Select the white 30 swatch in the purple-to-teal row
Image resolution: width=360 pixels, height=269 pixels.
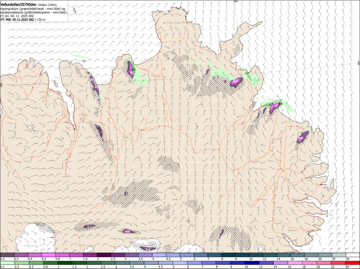click(x=353, y=255)
